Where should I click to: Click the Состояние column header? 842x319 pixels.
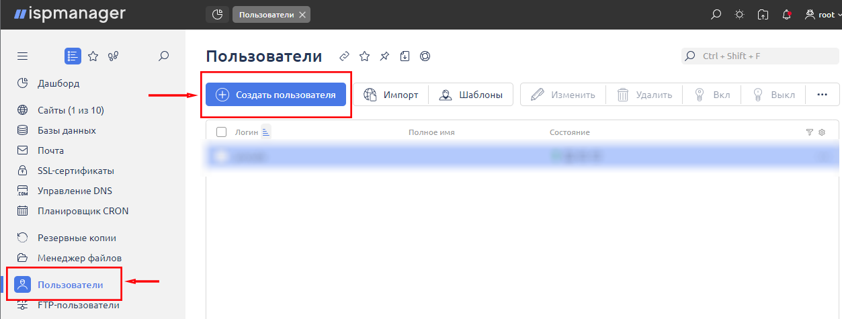point(570,132)
